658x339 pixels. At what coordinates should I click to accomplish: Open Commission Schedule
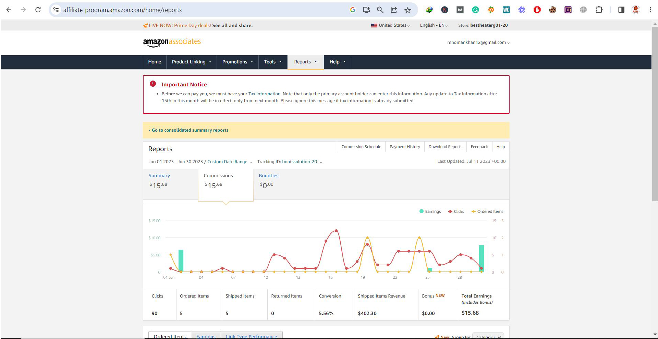[361, 147]
